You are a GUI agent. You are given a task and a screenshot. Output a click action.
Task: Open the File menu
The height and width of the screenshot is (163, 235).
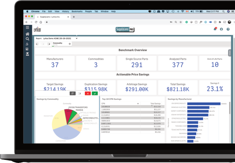(44, 11)
